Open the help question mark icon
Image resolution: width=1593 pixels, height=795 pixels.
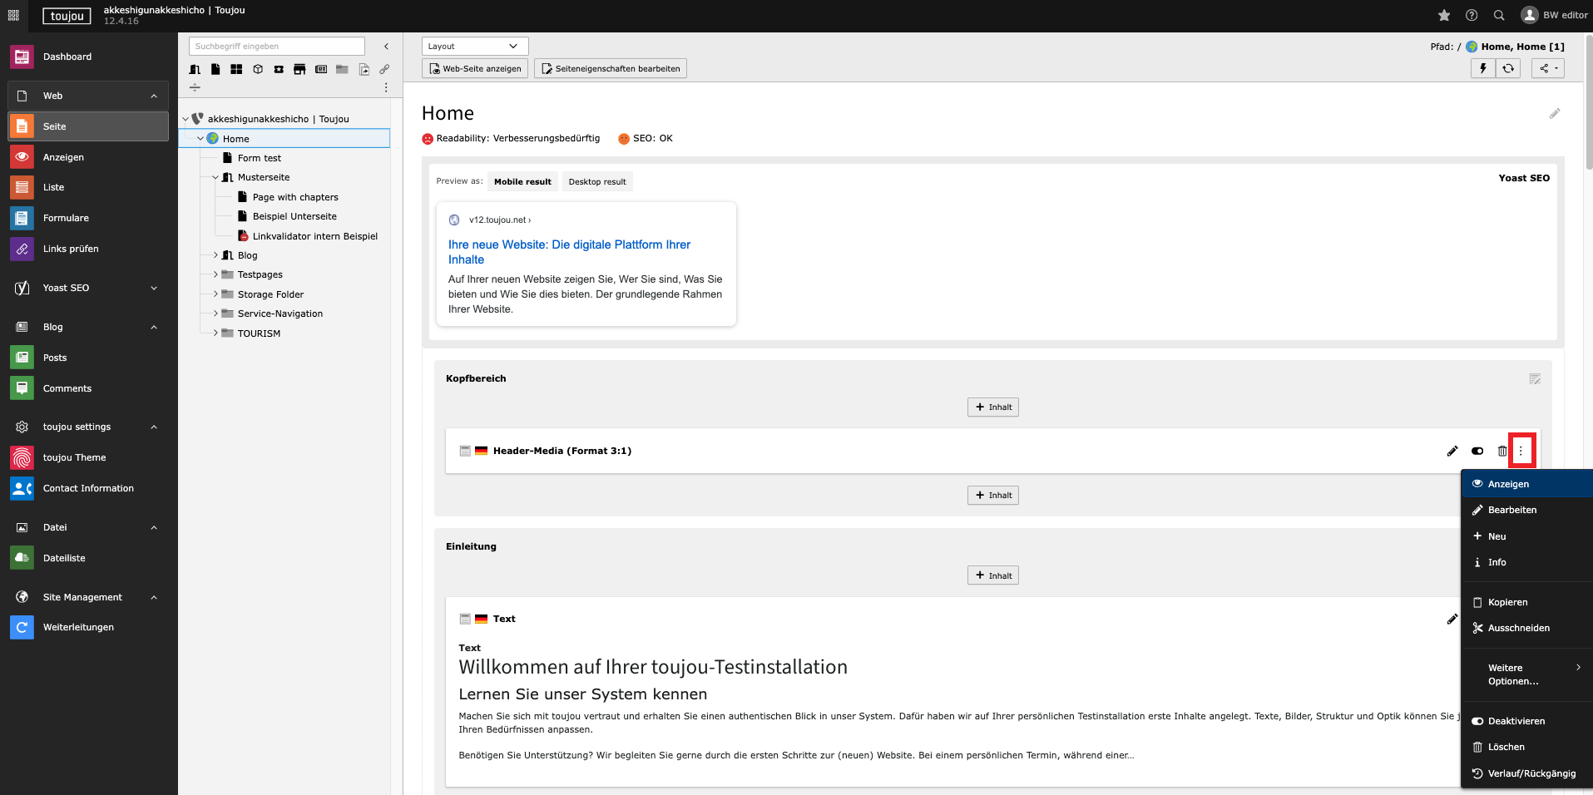[x=1472, y=15]
